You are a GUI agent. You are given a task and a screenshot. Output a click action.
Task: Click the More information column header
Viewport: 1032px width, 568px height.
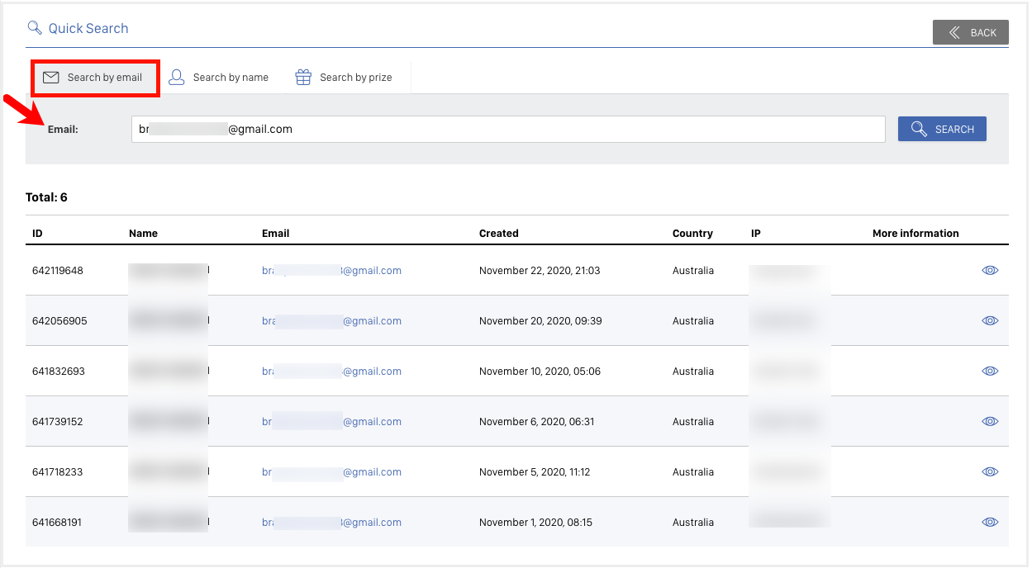click(x=915, y=234)
